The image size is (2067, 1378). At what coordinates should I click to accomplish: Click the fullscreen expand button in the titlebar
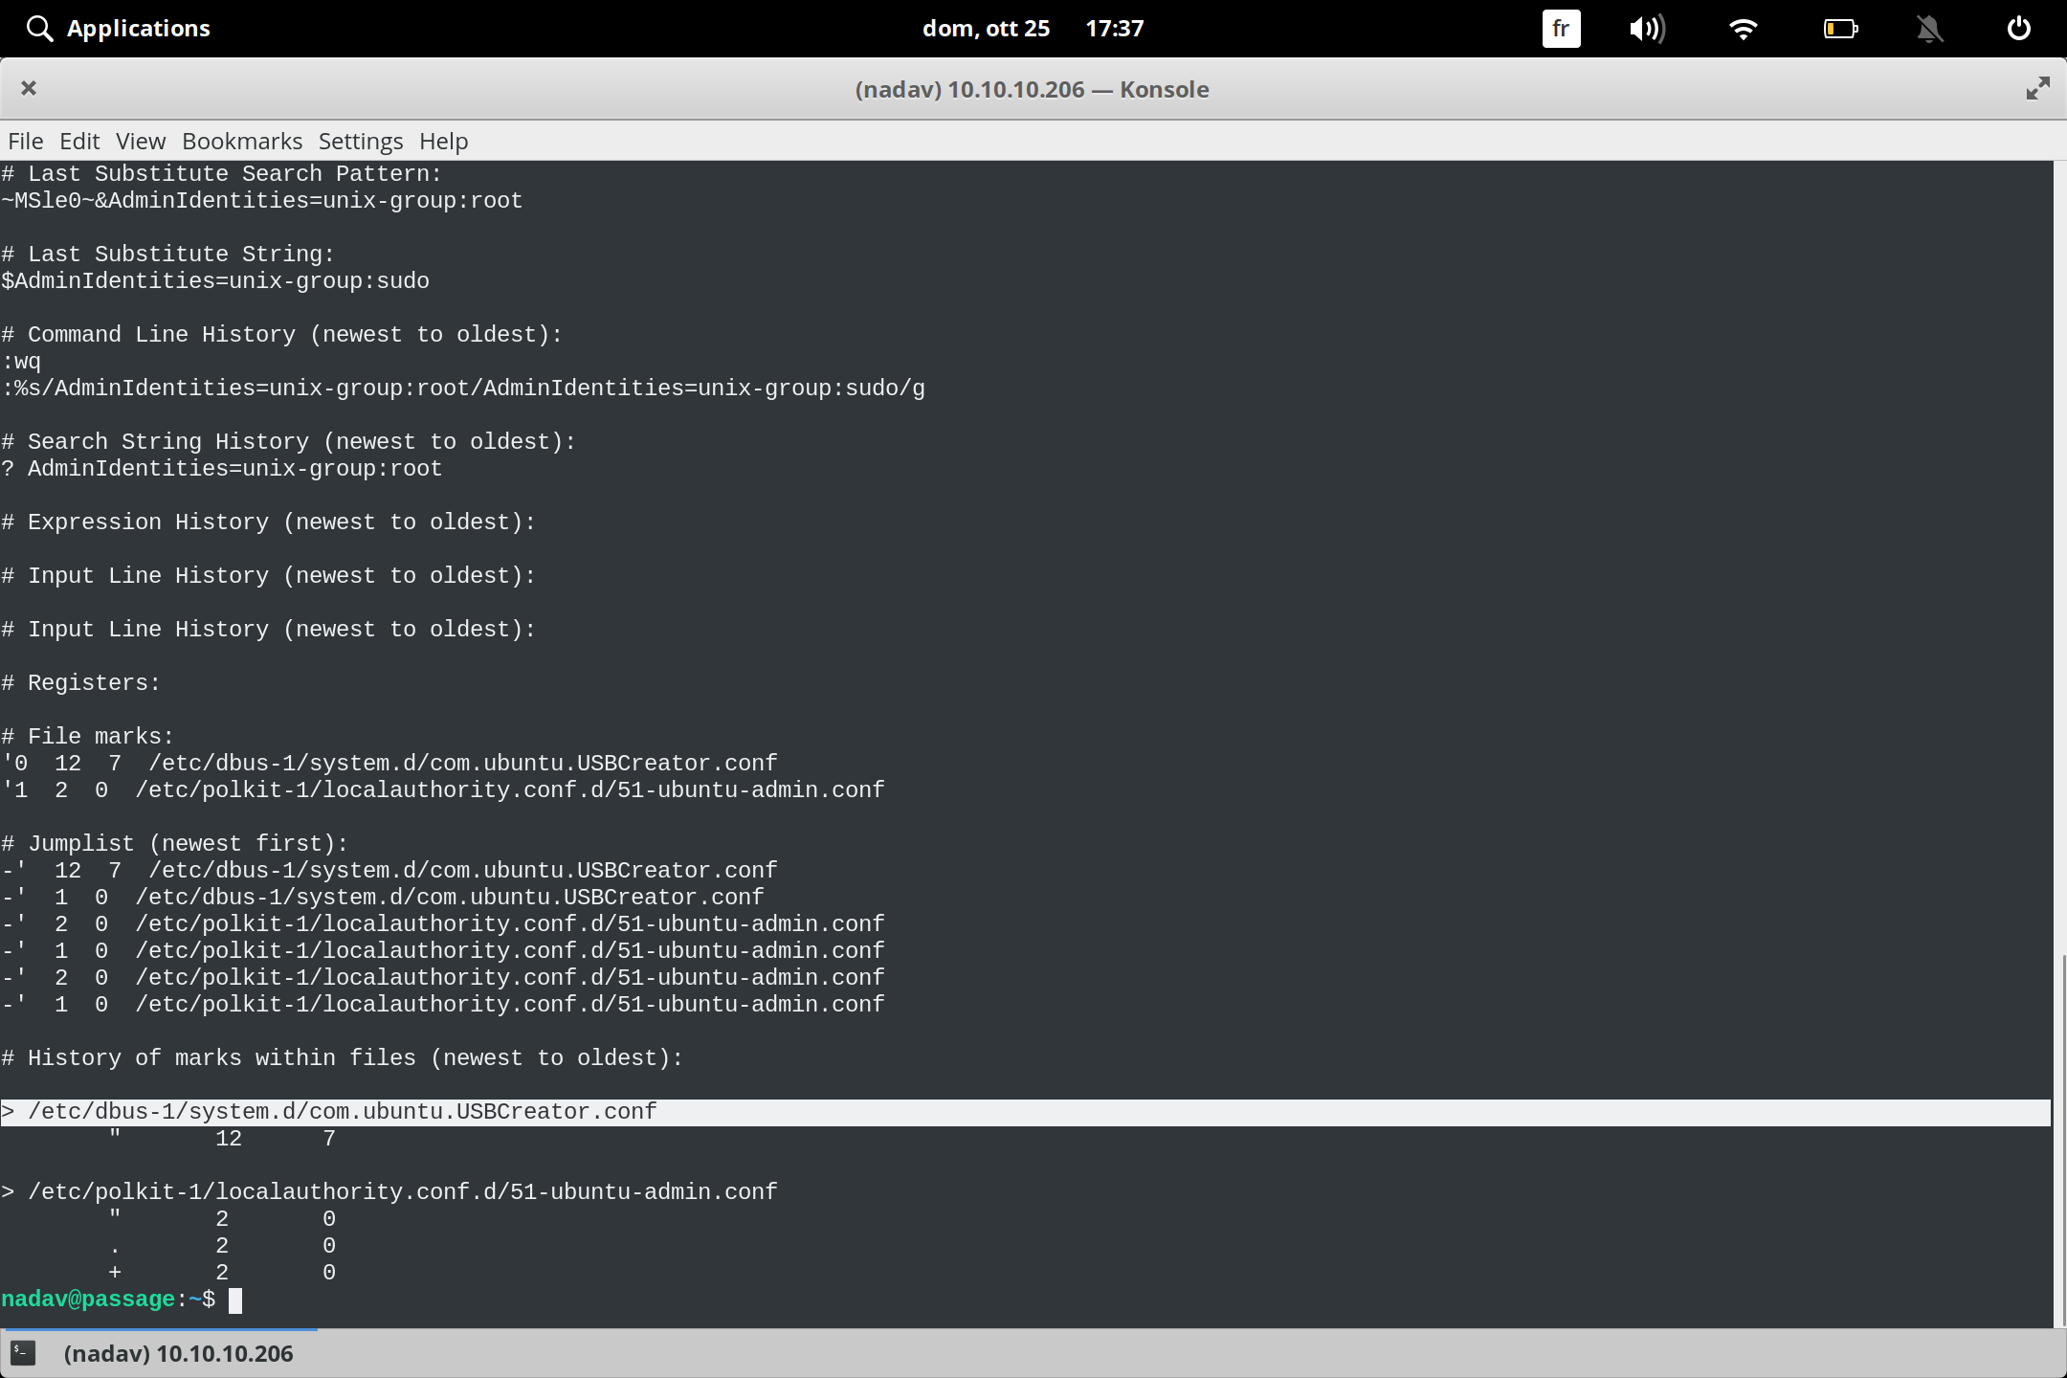2037,88
